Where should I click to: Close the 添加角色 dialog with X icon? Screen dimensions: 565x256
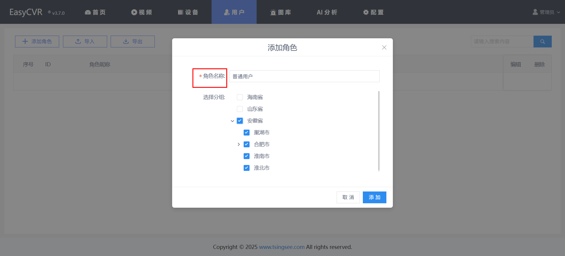click(384, 47)
